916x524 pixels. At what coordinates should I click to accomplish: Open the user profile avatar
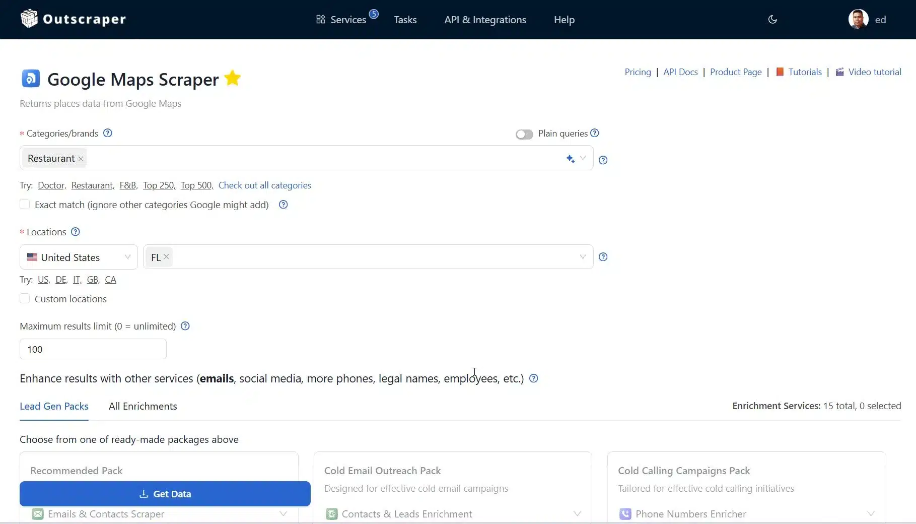pos(858,20)
